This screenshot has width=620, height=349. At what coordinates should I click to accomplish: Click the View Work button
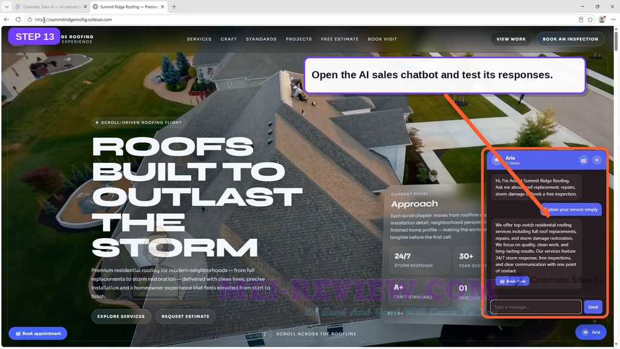coord(511,39)
